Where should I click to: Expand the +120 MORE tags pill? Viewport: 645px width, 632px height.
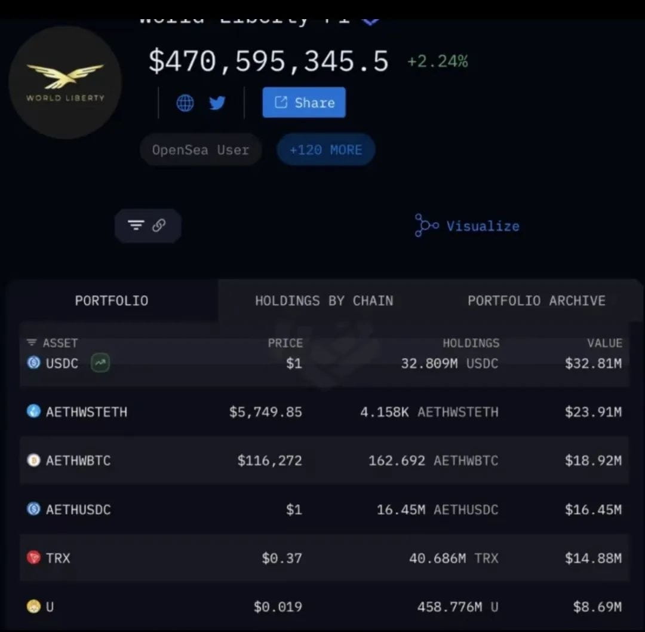tap(326, 149)
